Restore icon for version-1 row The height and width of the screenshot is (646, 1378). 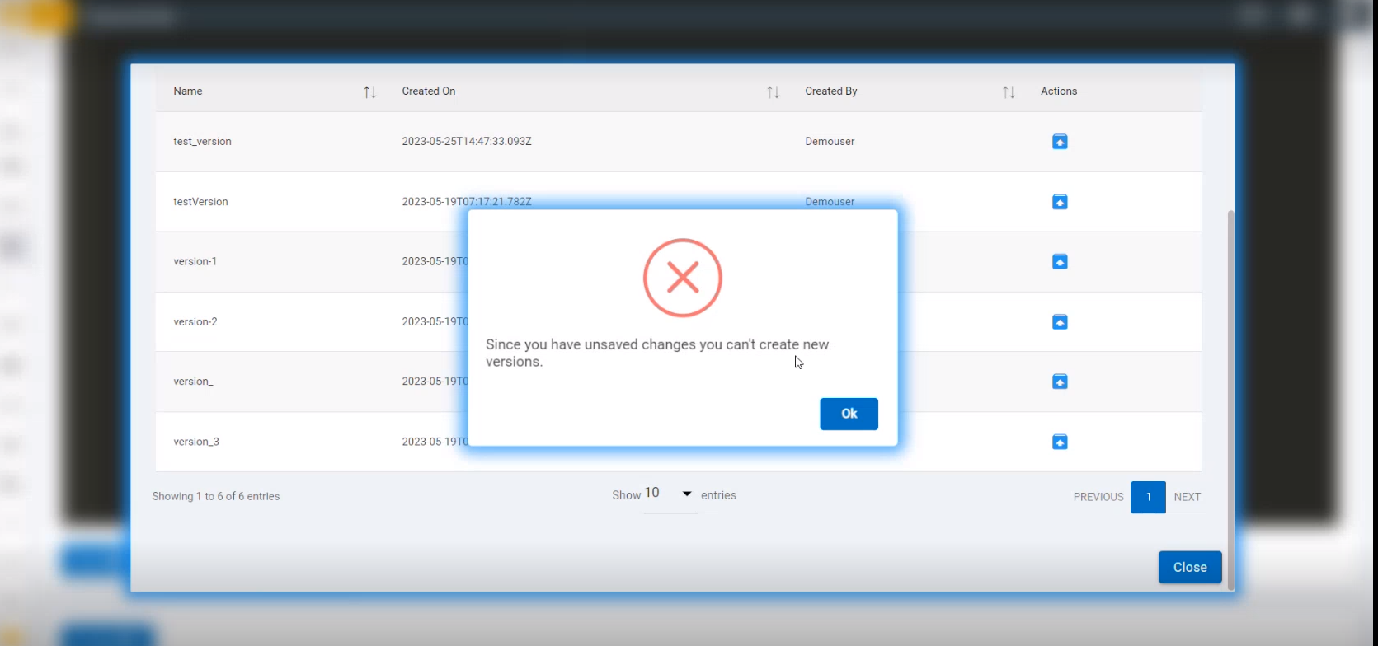[1060, 262]
